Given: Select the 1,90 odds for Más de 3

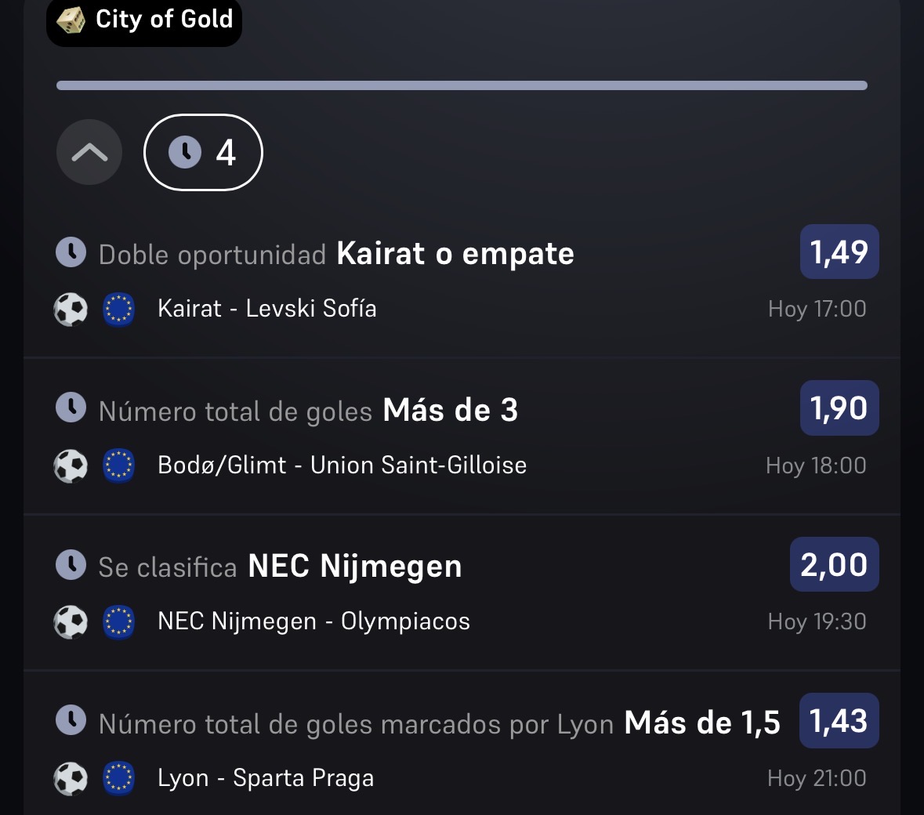Looking at the screenshot, I should click(839, 407).
